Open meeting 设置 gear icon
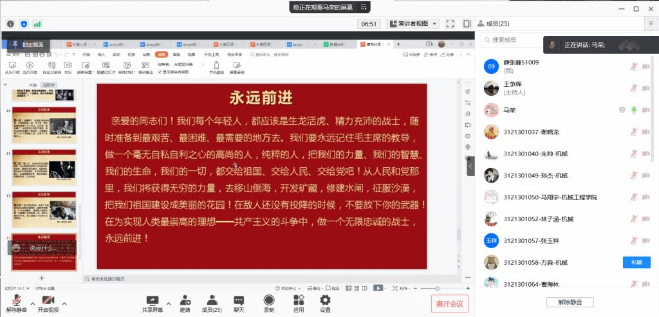The width and height of the screenshot is (659, 317). (x=325, y=300)
